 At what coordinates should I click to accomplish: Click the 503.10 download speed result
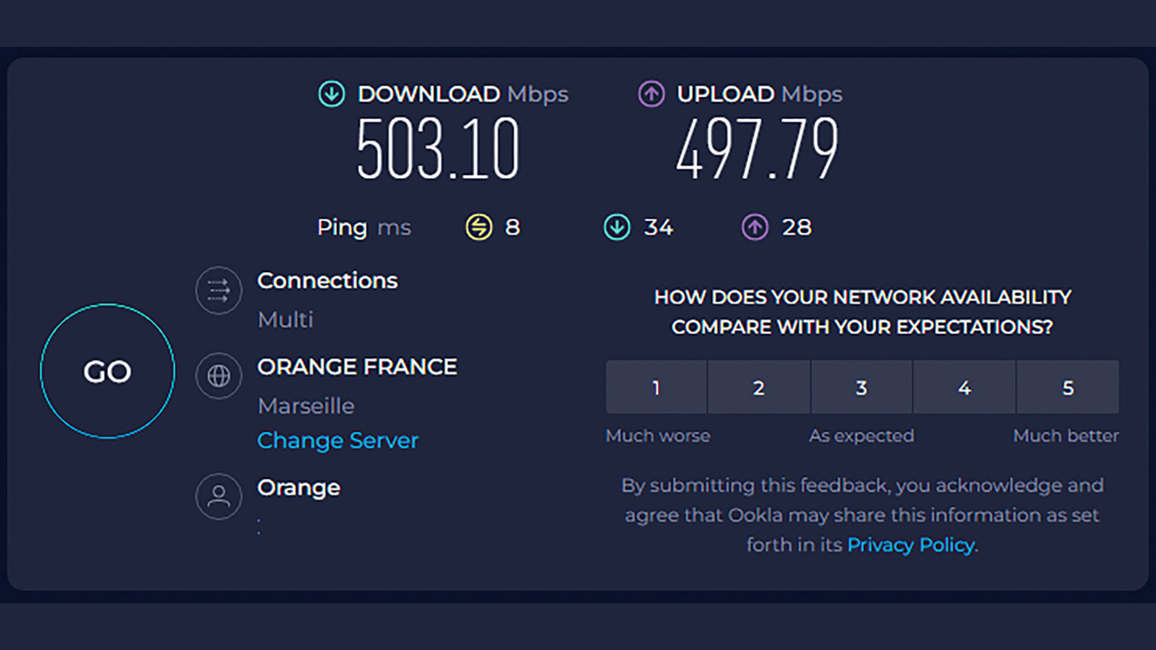click(x=438, y=149)
